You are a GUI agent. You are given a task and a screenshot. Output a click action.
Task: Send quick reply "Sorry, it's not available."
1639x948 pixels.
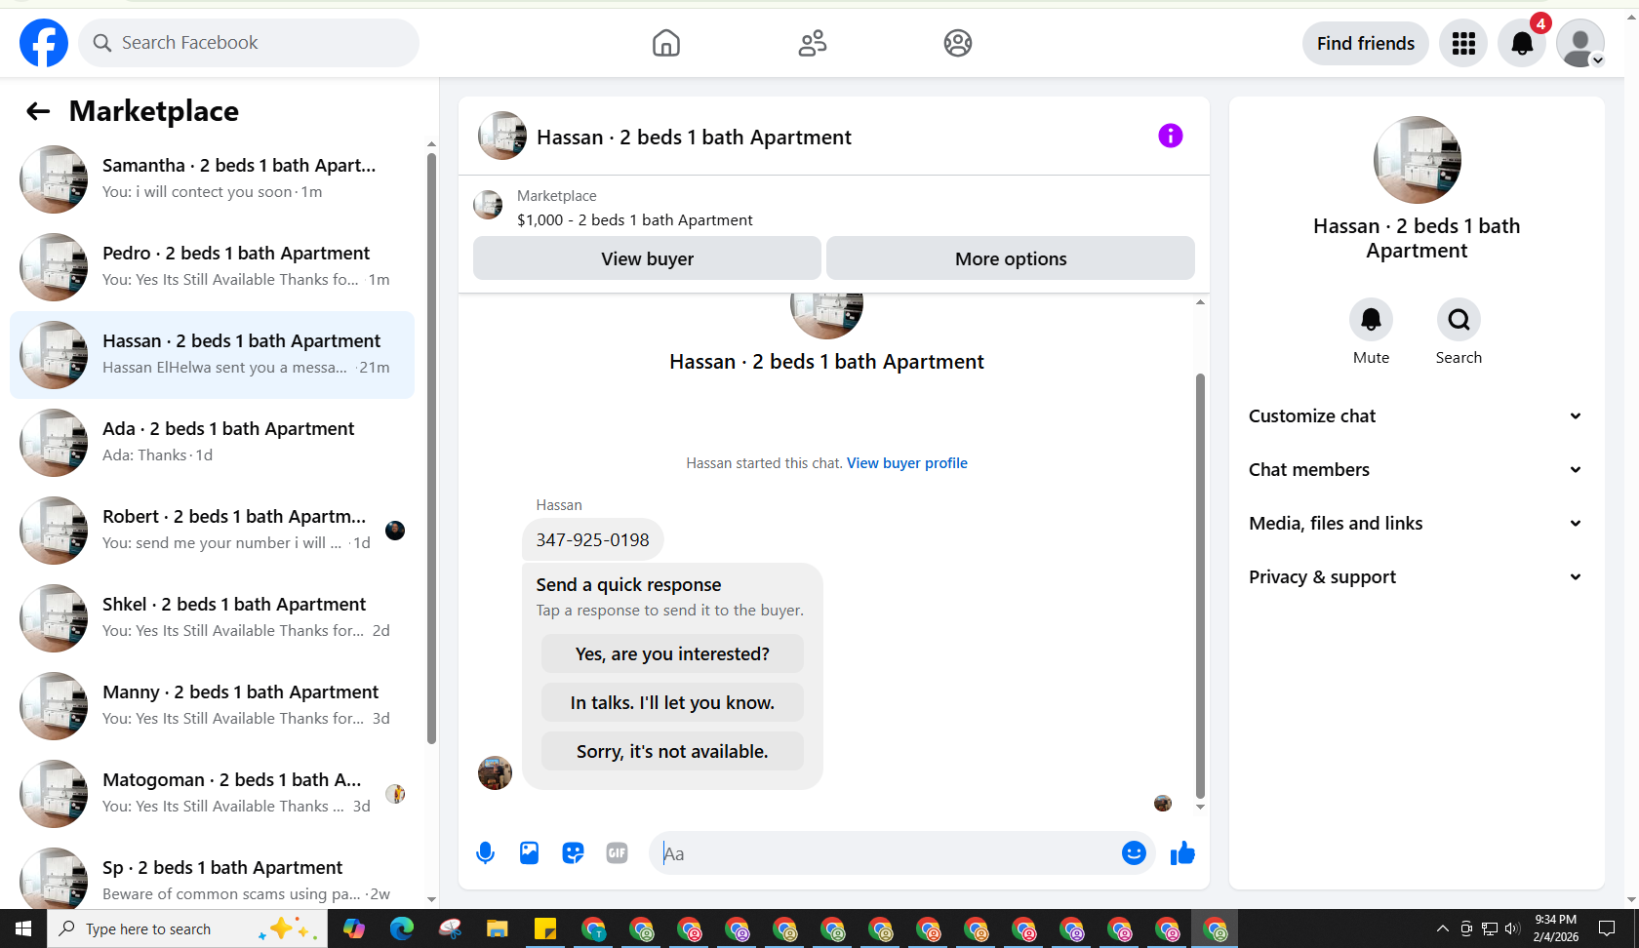click(672, 751)
